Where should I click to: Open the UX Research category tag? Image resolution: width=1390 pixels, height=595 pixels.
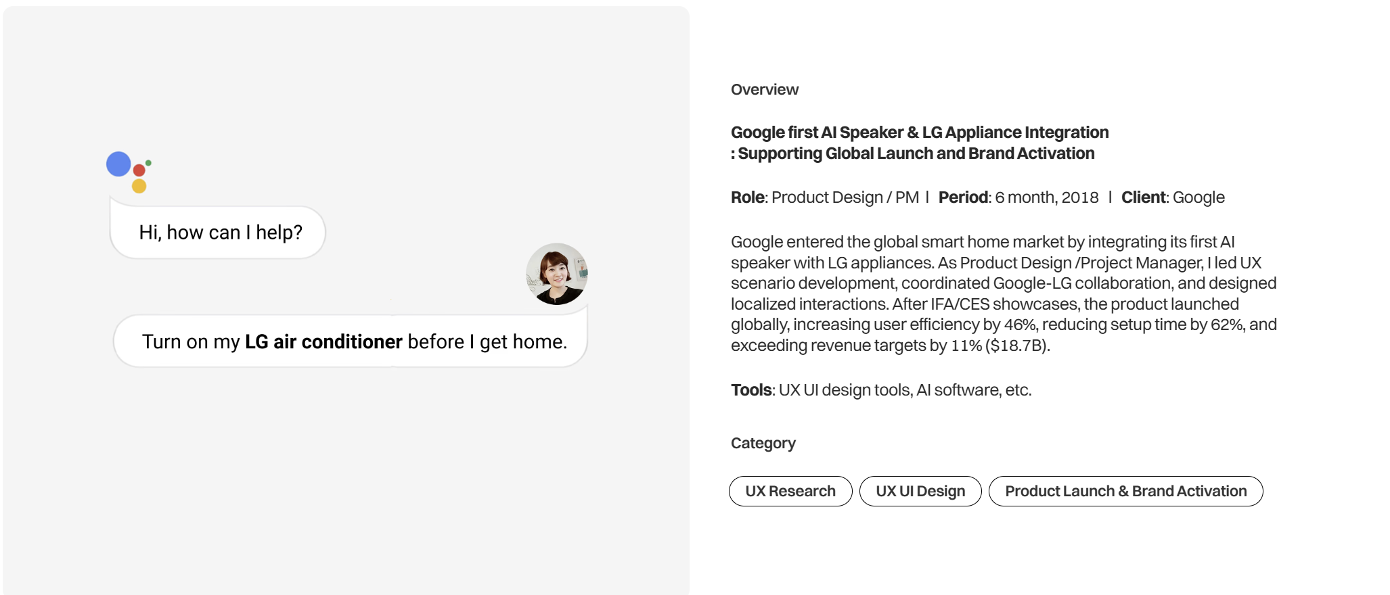click(790, 491)
